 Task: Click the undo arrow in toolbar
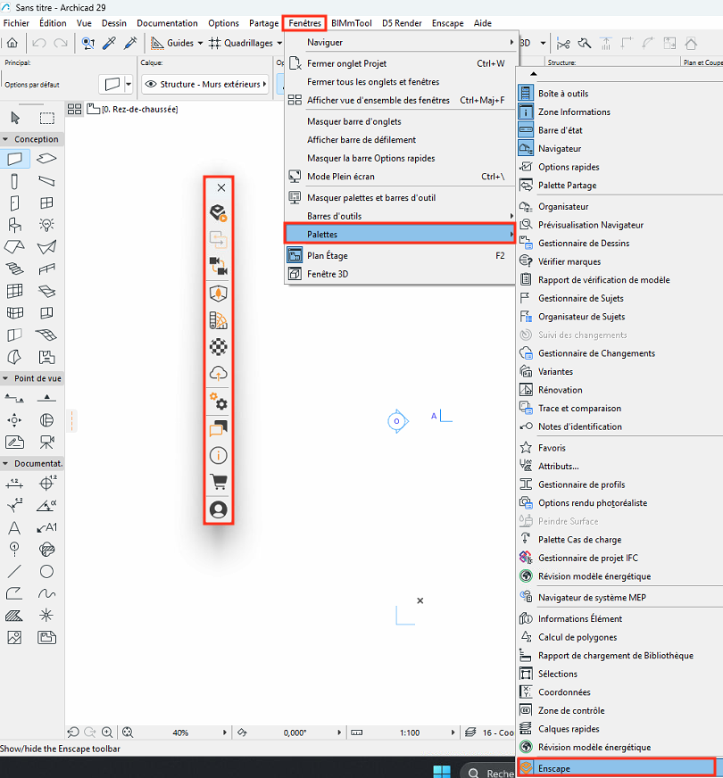click(x=38, y=43)
